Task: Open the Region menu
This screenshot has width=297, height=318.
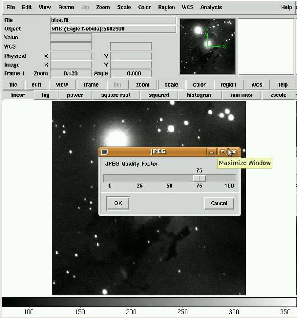Action: click(x=167, y=8)
